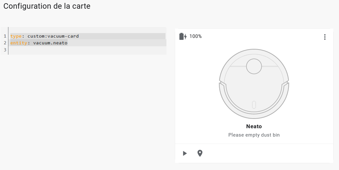339x170 pixels.
Task: Click the round button on vacuum image
Action: click(254, 67)
